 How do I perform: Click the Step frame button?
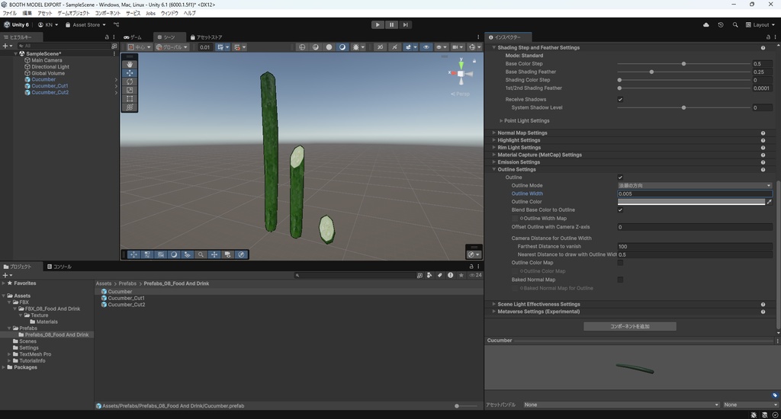(406, 24)
